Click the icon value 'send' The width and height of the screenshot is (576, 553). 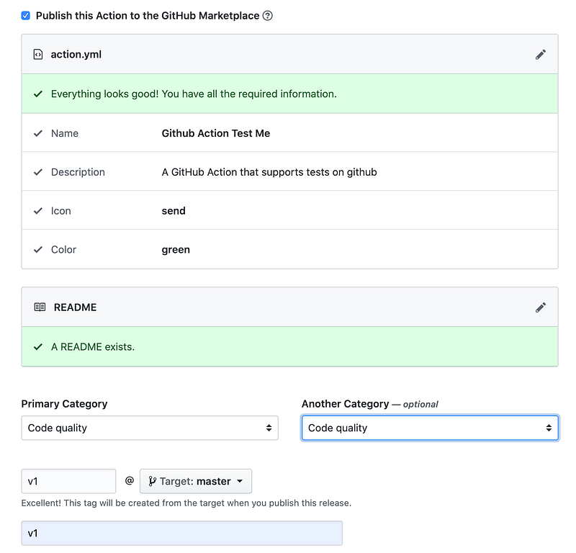[174, 211]
